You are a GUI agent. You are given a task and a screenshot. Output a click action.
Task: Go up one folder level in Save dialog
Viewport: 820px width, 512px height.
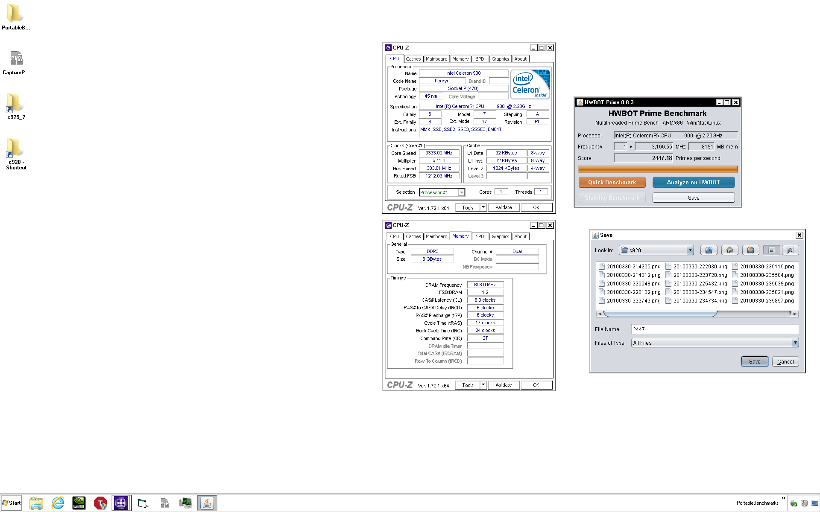[x=709, y=250]
